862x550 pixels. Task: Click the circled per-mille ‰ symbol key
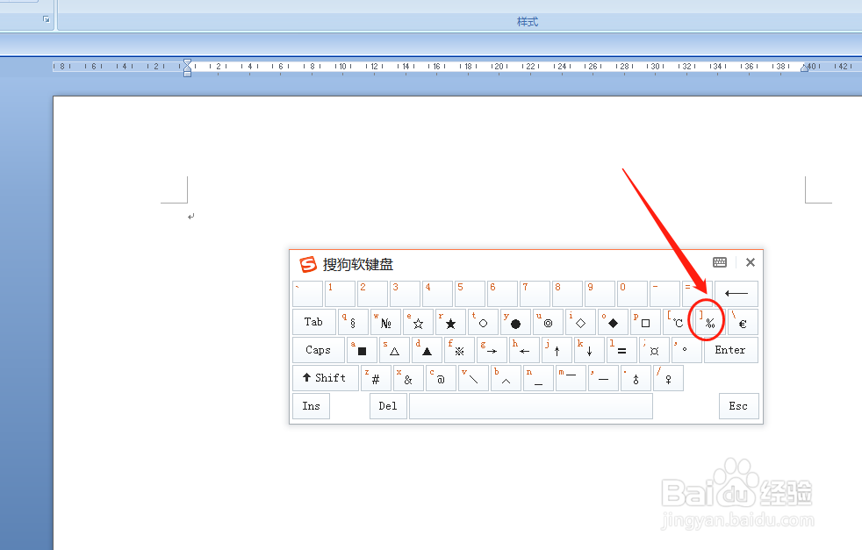coord(708,322)
